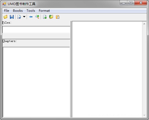This screenshot has height=120, width=149.
Task: Click inside the Chapters list area
Action: click(36, 82)
